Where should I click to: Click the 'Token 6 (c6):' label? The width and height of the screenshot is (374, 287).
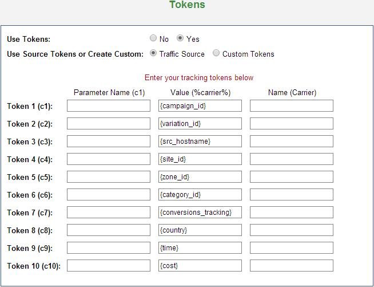click(30, 195)
